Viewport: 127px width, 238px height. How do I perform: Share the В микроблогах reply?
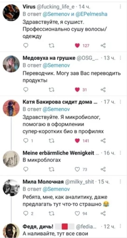pyautogui.click(x=103, y=169)
